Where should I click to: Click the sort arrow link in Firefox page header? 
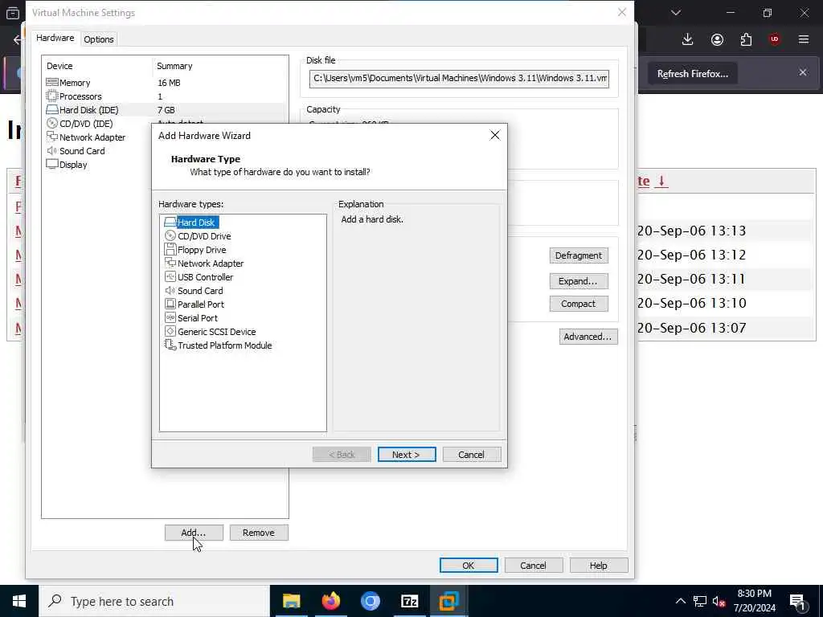(662, 181)
